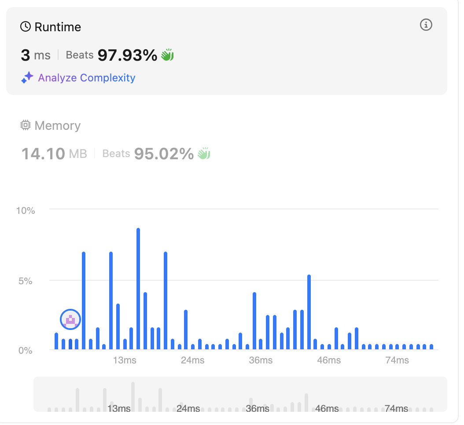Image resolution: width=464 pixels, height=425 pixels.
Task: Click the tallest gray bar in the overview strip
Action: [x=133, y=396]
